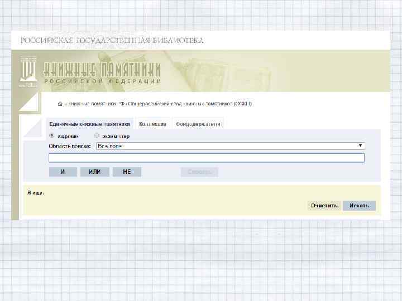
Task: Select the экземпляр radio button
Action: 97,135
